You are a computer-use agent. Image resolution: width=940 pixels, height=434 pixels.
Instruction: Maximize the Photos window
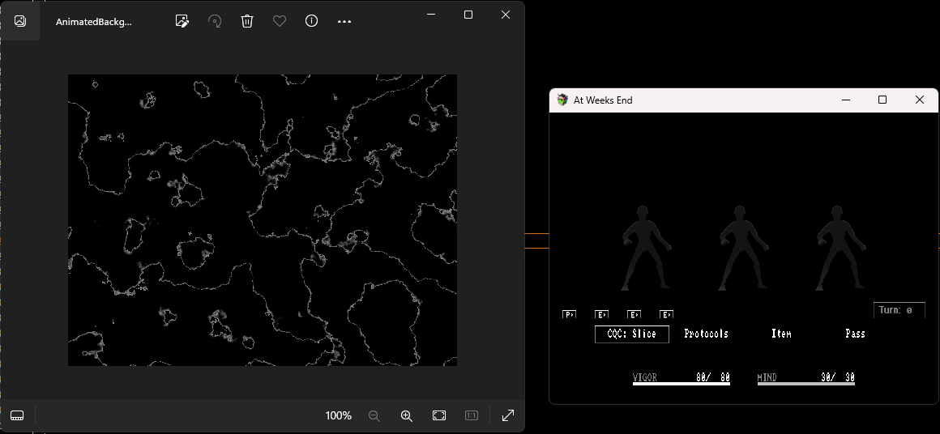click(x=468, y=15)
